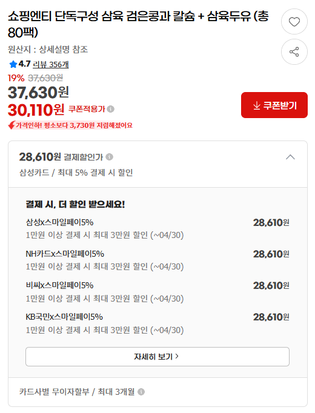Choose KB국민x스마일페이5% discount row
The height and width of the screenshot is (413, 315).
click(x=157, y=323)
